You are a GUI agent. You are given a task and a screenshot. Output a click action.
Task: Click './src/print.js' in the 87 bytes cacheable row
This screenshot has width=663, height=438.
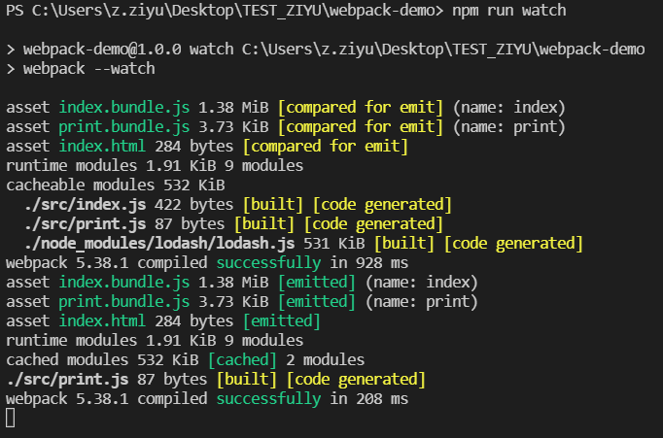click(85, 224)
